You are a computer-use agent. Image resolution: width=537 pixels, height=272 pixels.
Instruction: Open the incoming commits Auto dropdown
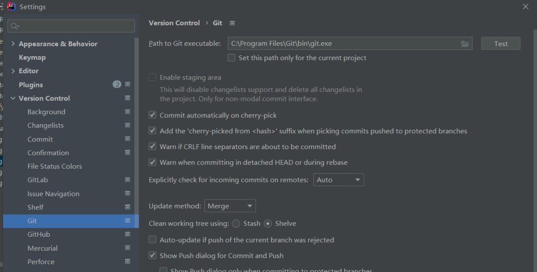[x=339, y=180]
